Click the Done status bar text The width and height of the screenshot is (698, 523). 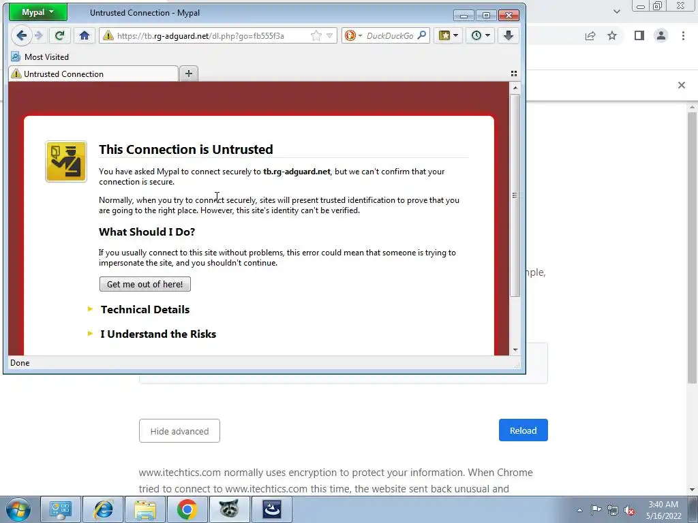tap(20, 363)
